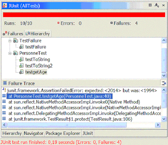Viewport: 168px width, 145px height.
Task: Click the TestFailure suite icon in tree
Action: click(16, 41)
